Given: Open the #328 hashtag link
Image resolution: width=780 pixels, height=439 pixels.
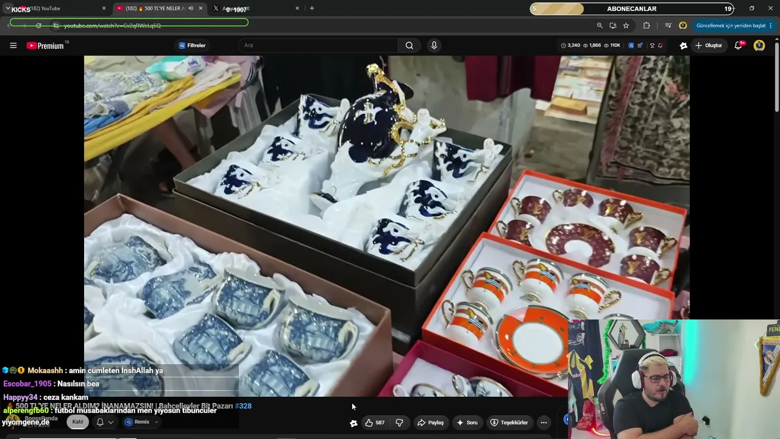Looking at the screenshot, I should (x=244, y=406).
